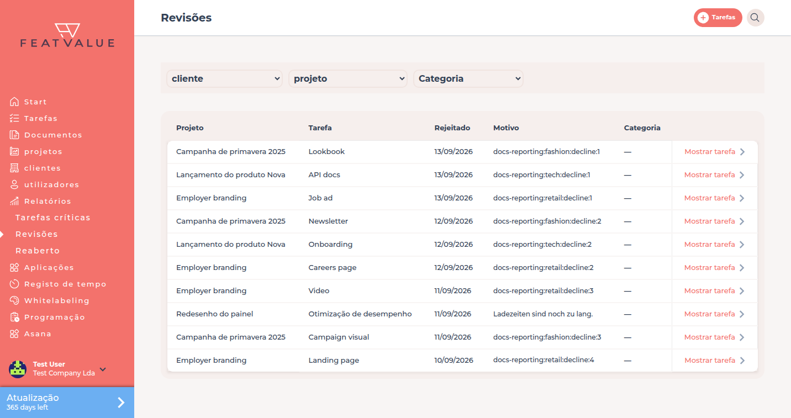This screenshot has width=791, height=418.
Task: Click 'docs-reporting:retail:decline:4' reason cell
Action: point(544,360)
